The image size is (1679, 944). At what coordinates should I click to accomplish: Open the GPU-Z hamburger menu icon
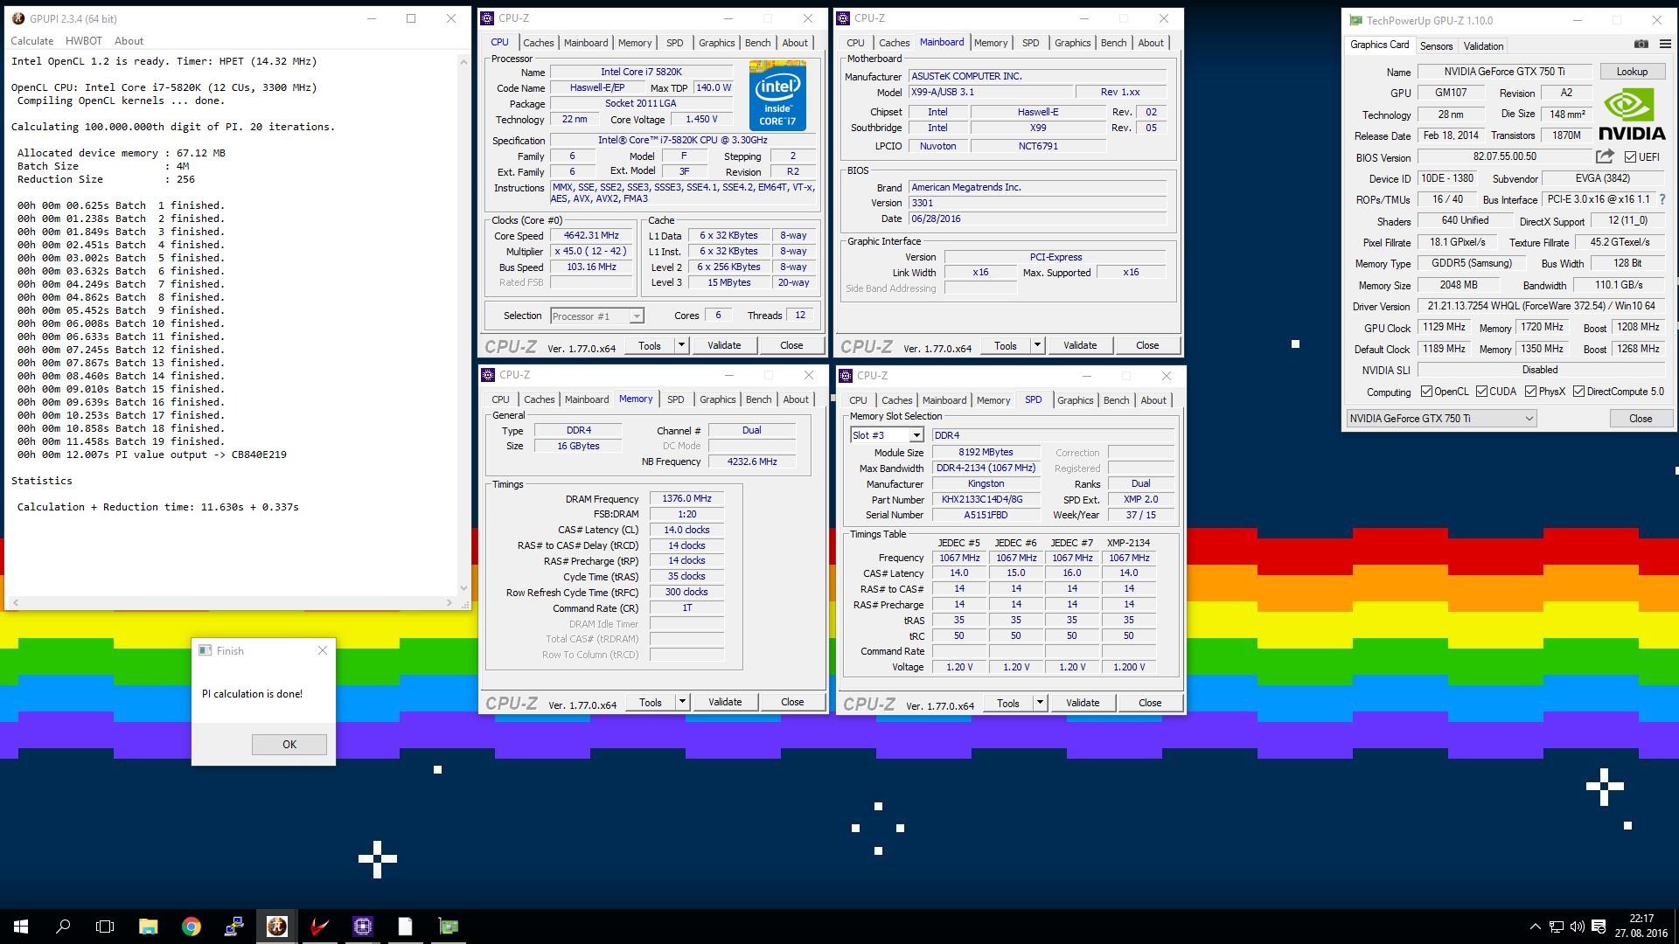[x=1664, y=45]
